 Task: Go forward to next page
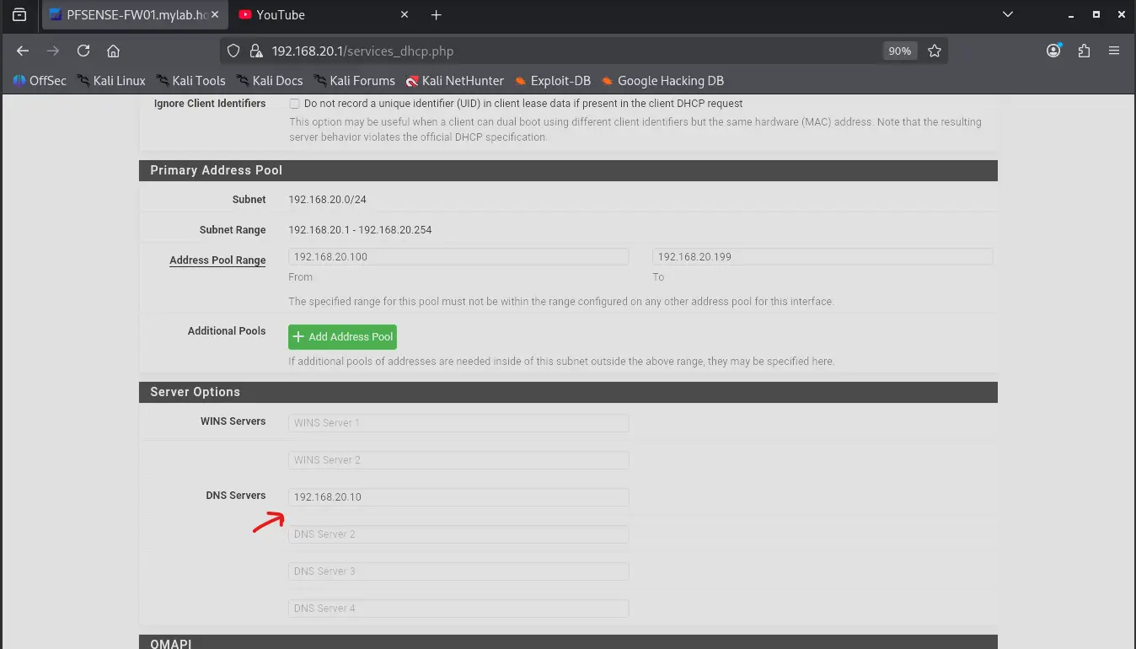53,51
